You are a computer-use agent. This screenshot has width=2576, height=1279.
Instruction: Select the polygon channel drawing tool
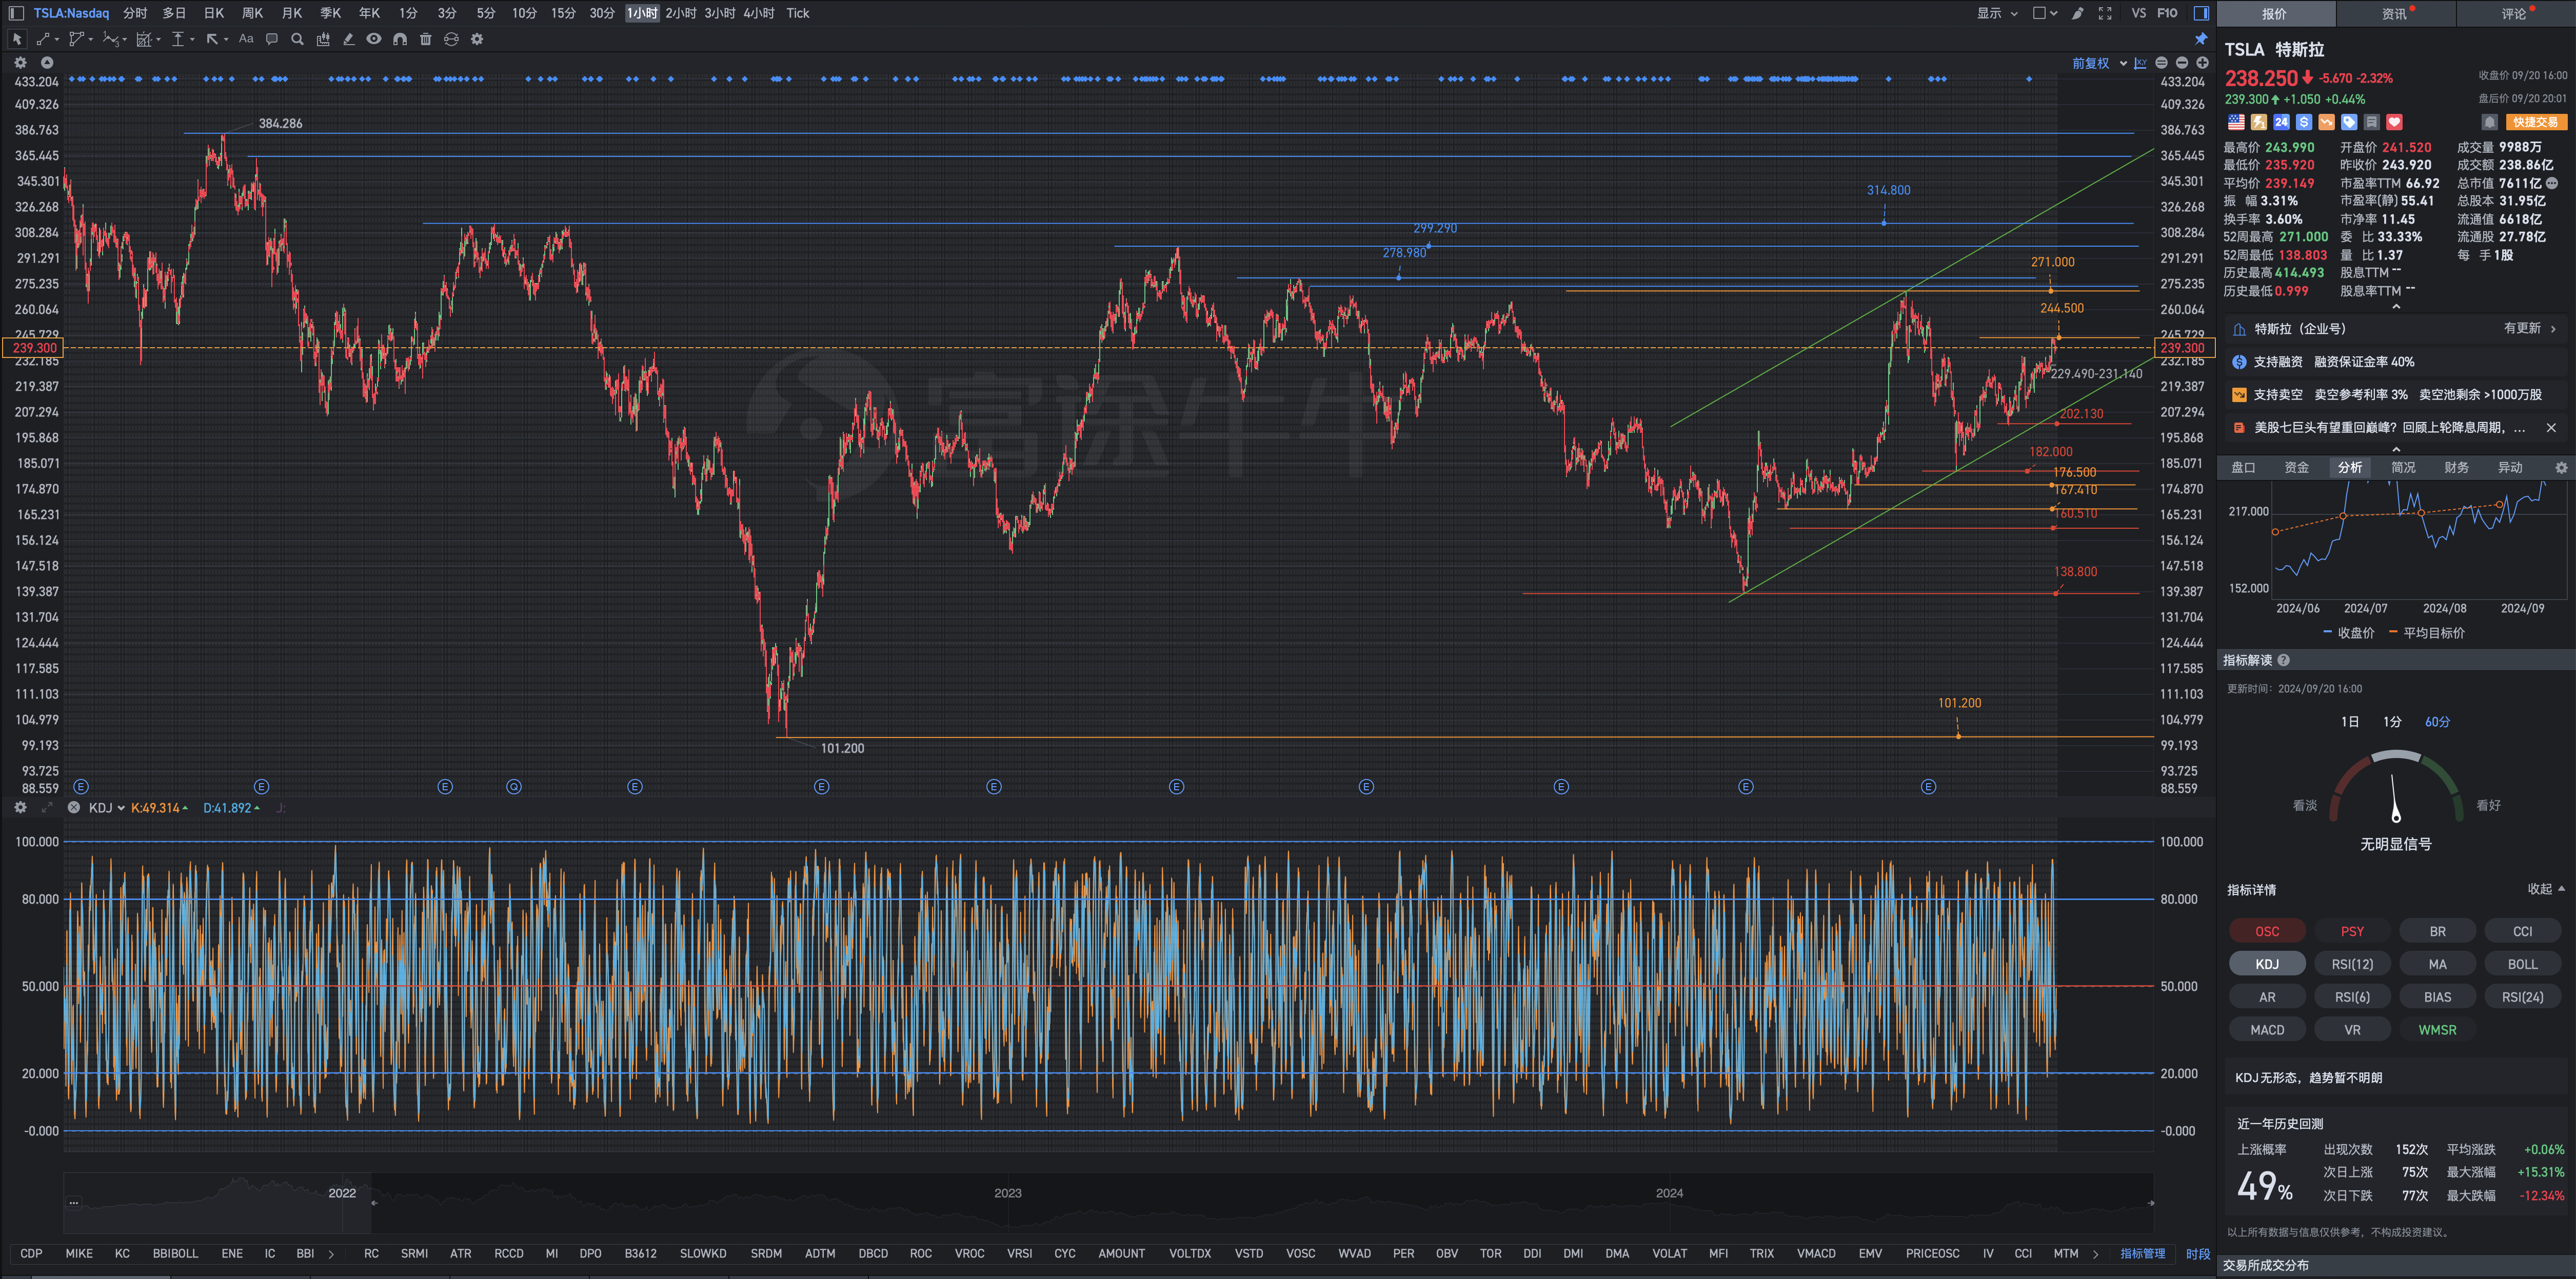(76, 39)
